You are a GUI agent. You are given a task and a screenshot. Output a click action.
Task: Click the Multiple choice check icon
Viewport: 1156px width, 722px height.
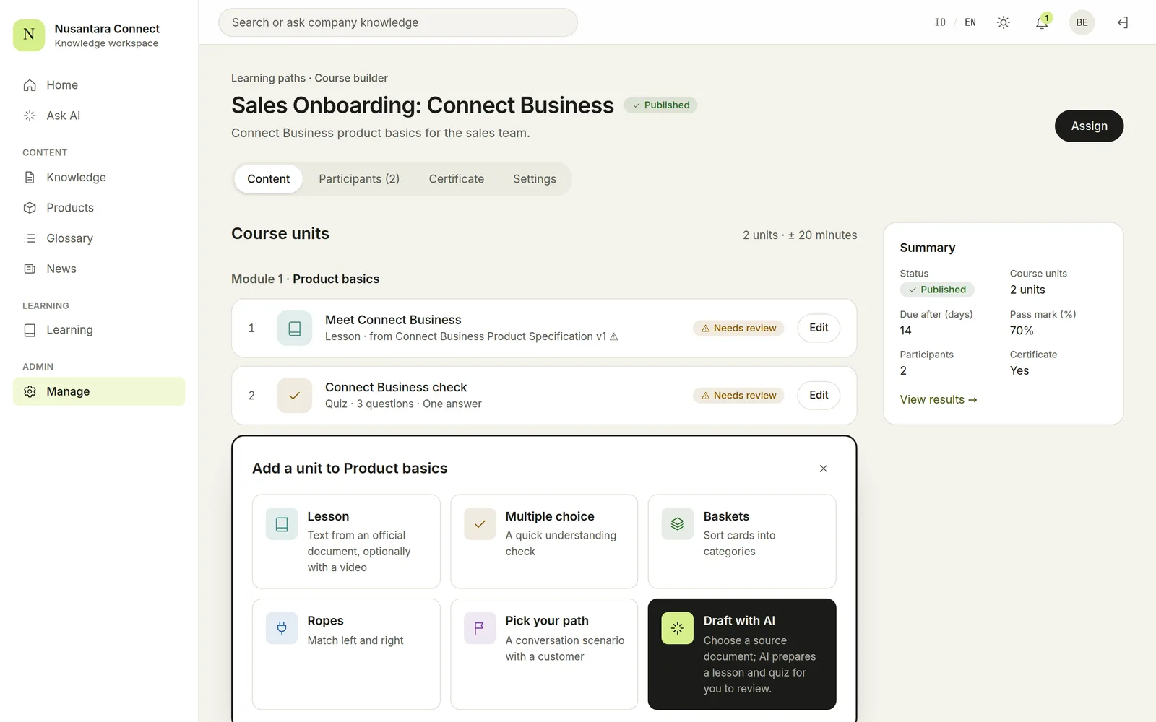[x=480, y=524]
